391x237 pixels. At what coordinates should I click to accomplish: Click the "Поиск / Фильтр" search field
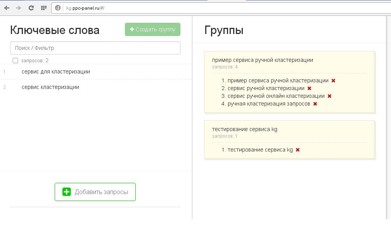95,48
